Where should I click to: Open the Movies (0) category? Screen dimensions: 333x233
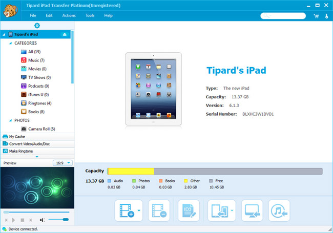coord(33,69)
